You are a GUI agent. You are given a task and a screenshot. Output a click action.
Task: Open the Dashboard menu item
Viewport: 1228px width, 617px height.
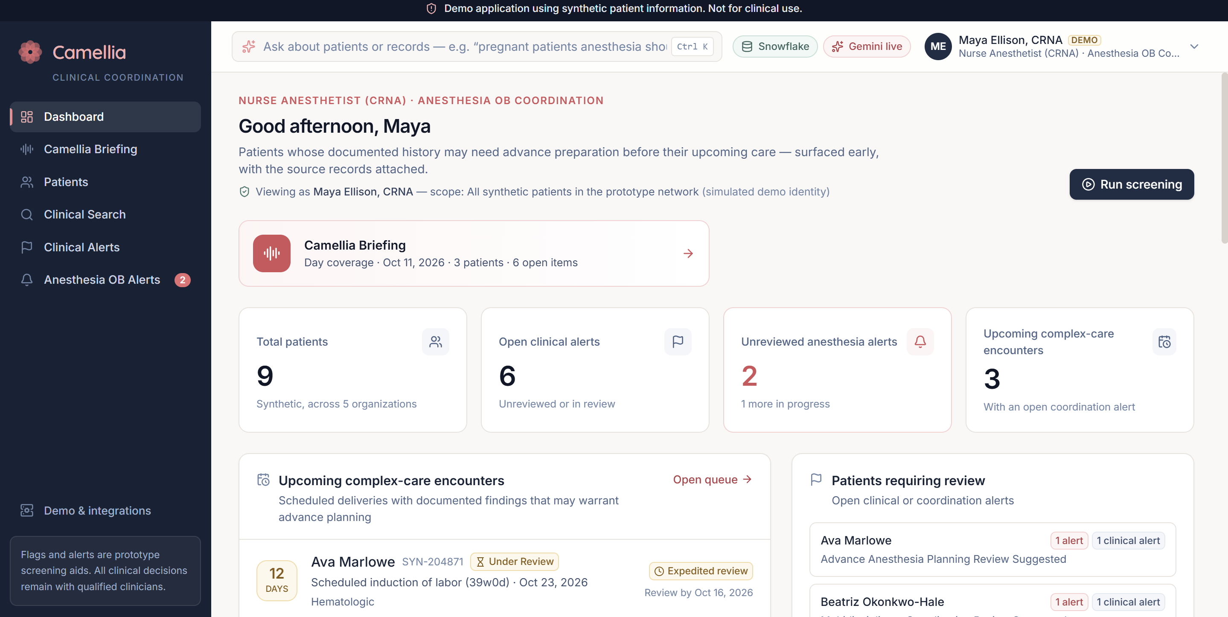pyautogui.click(x=105, y=117)
